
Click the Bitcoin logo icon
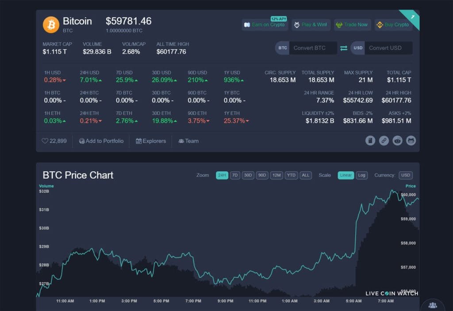pos(51,24)
